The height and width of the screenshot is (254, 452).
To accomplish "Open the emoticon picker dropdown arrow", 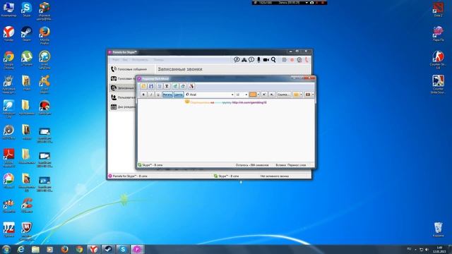I will click(302, 95).
